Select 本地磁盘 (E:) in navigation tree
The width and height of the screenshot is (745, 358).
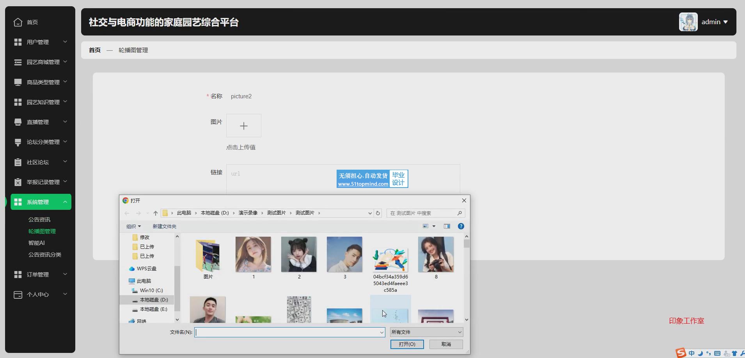153,309
